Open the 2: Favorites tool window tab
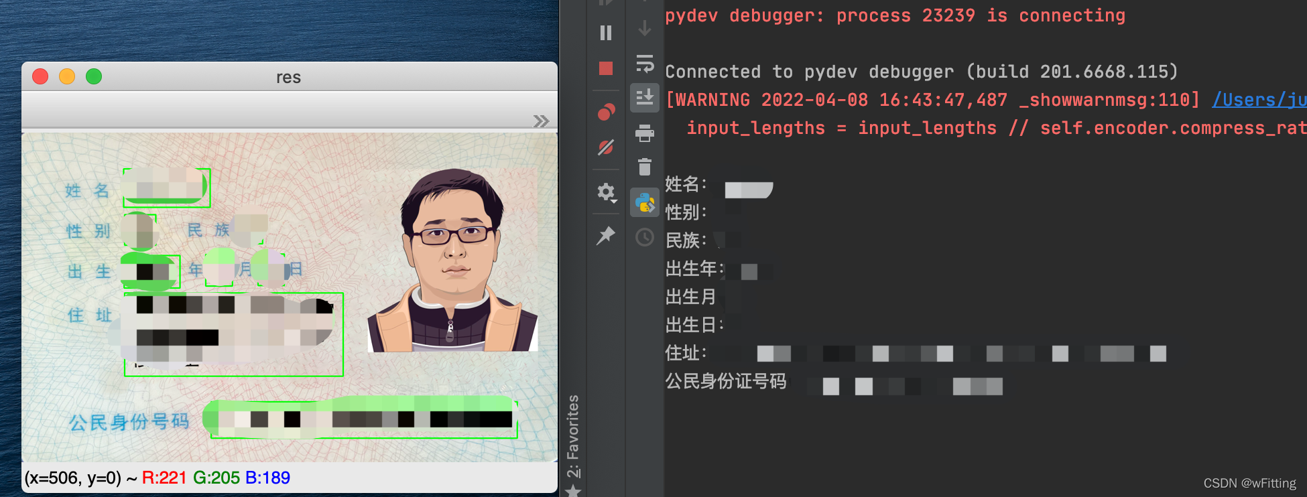This screenshot has width=1307, height=497. (573, 437)
